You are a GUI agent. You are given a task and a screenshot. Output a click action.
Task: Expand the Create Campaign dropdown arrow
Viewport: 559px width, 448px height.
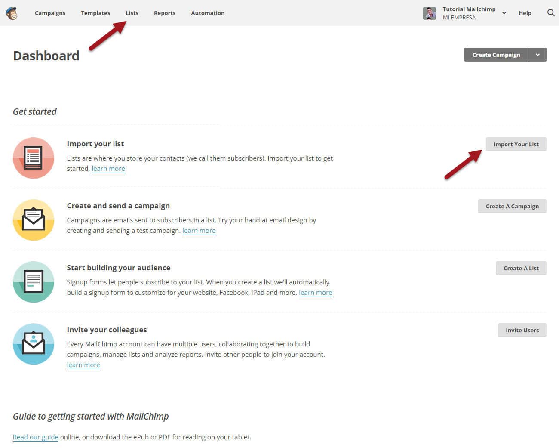pyautogui.click(x=537, y=55)
